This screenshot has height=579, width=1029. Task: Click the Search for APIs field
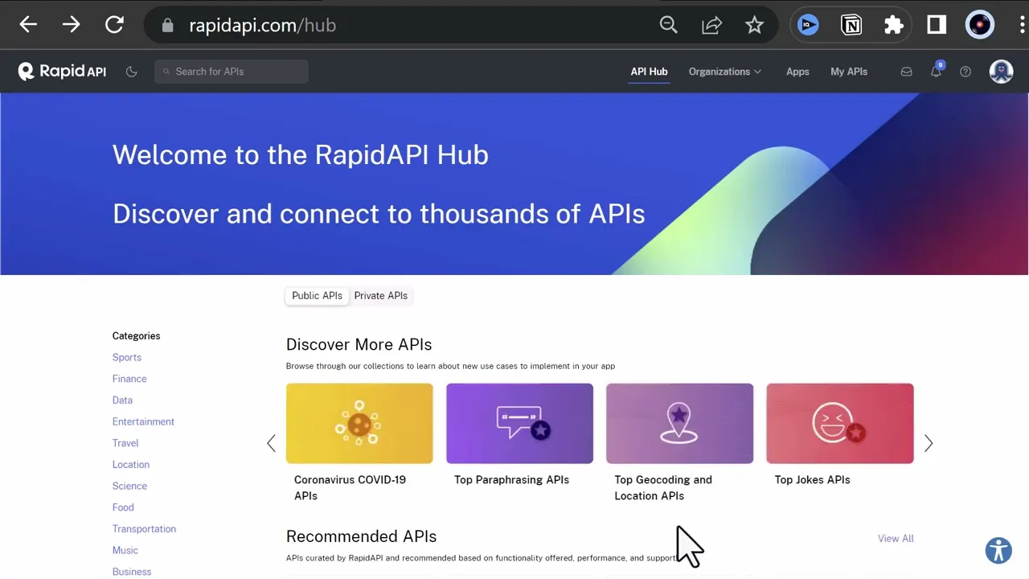point(232,72)
